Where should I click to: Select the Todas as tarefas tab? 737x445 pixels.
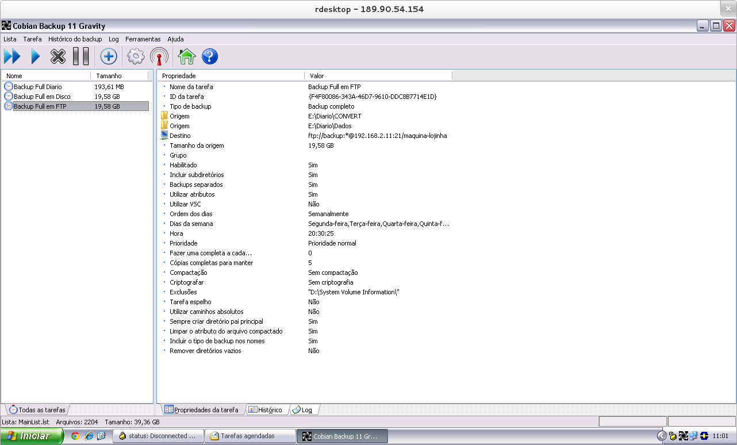[37, 409]
